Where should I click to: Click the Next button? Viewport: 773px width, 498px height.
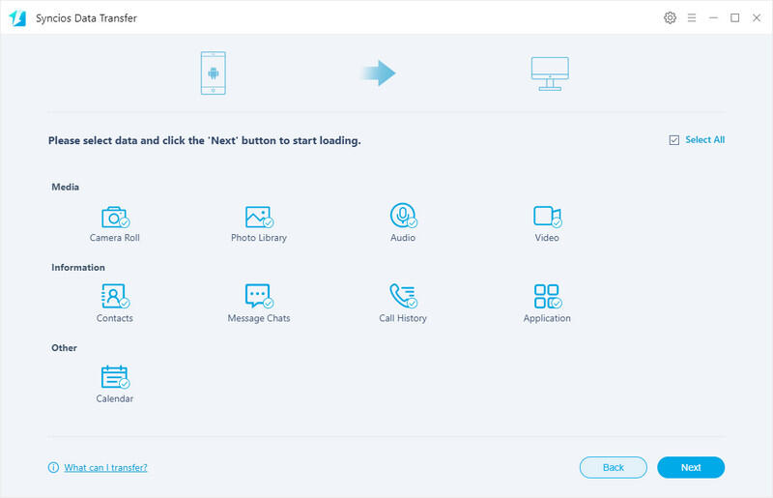click(x=691, y=467)
